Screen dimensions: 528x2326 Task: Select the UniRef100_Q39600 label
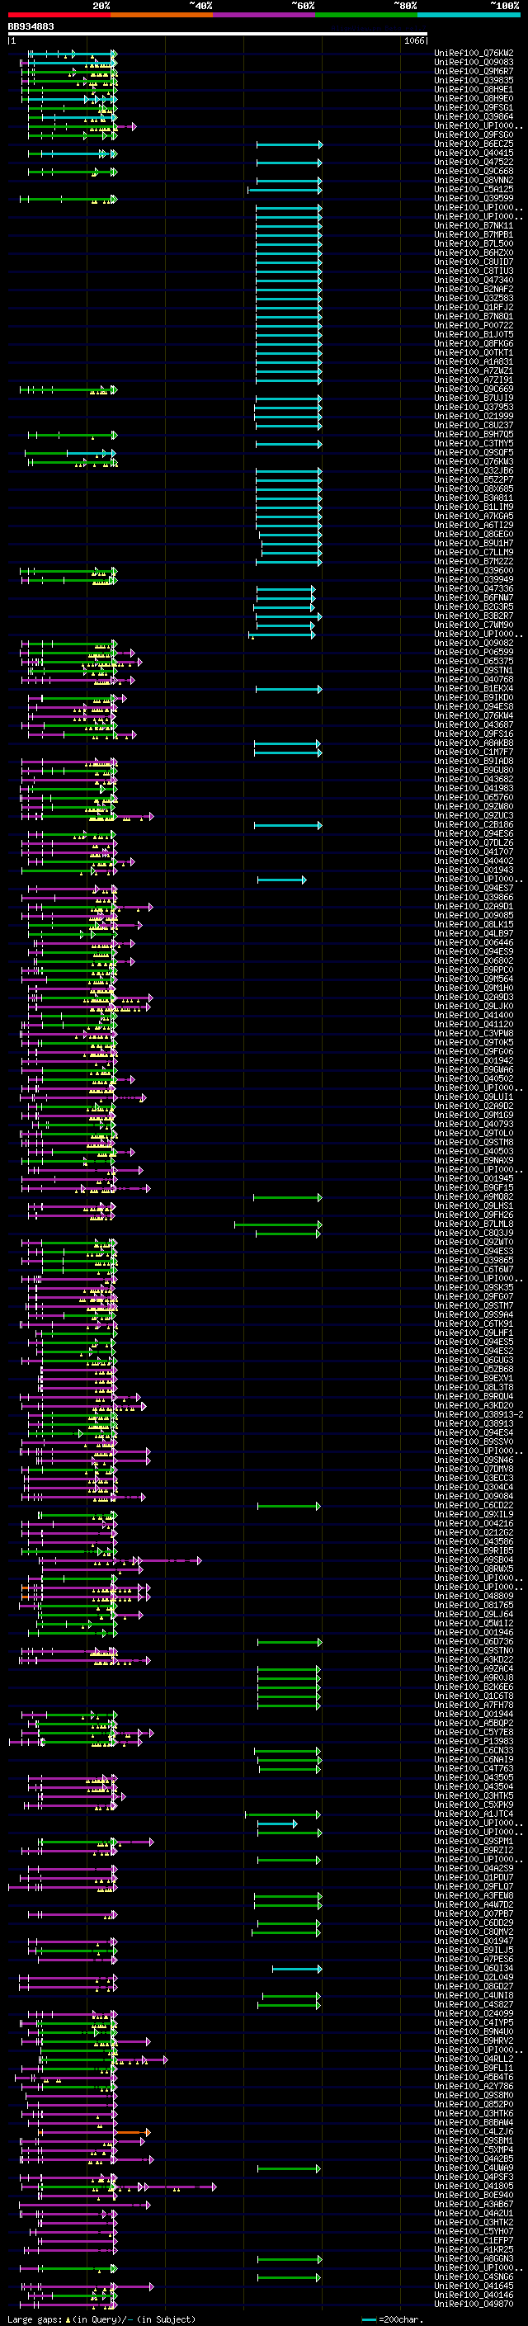474,571
